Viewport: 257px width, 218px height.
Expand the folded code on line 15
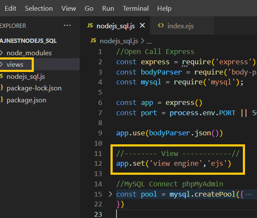pyautogui.click(x=110, y=194)
